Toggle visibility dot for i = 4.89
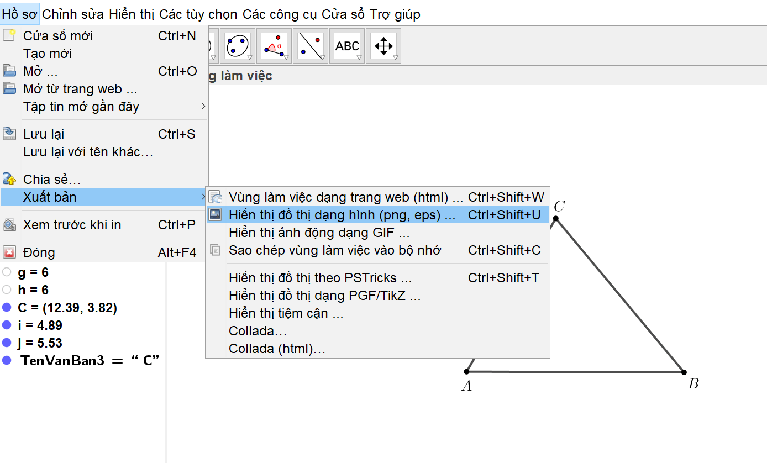The height and width of the screenshot is (463, 767). point(7,325)
